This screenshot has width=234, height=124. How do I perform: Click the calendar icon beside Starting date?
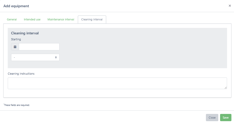coord(15,47)
